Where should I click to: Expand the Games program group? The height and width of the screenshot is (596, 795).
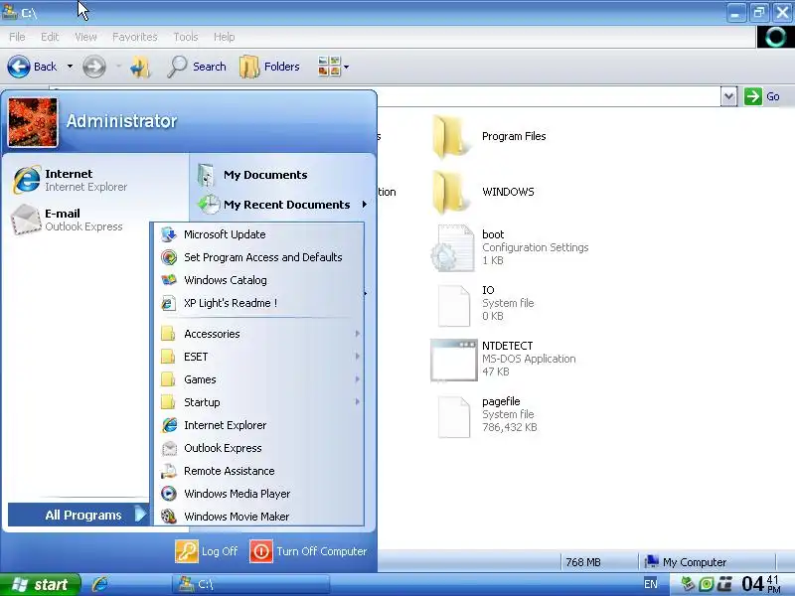258,379
